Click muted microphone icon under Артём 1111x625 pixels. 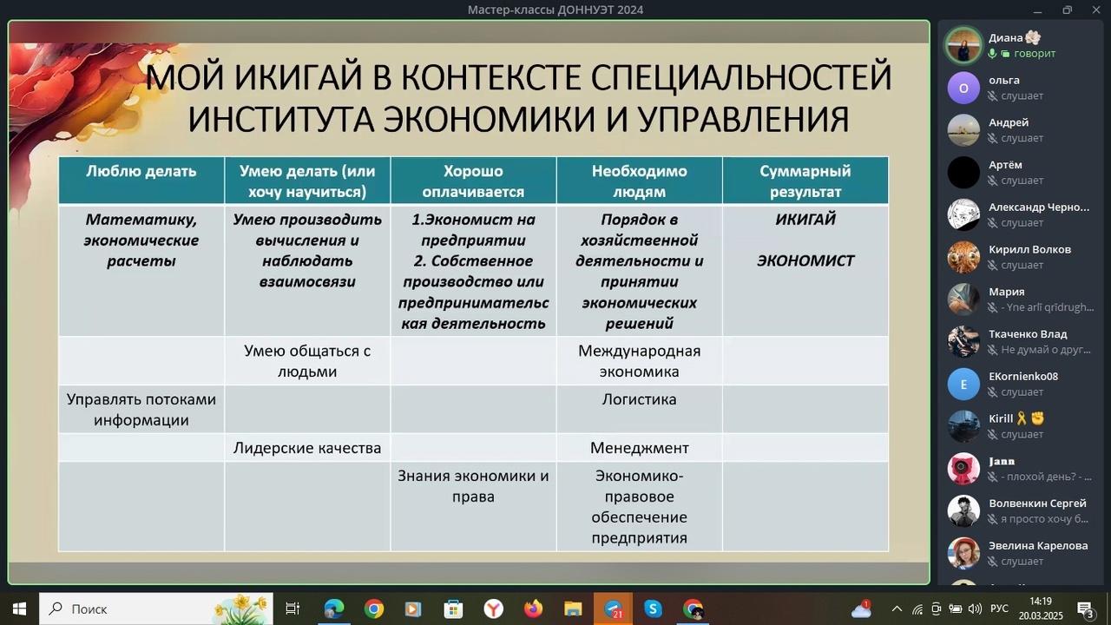pyautogui.click(x=993, y=181)
